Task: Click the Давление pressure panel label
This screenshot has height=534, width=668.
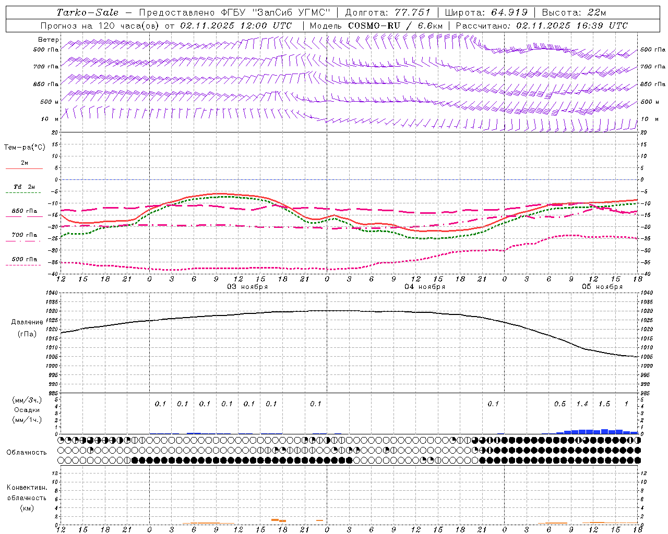Action: pyautogui.click(x=27, y=322)
